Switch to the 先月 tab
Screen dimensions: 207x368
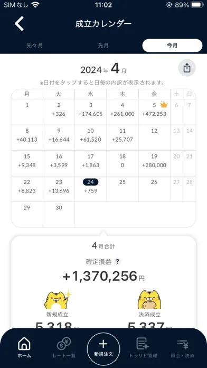point(103,45)
